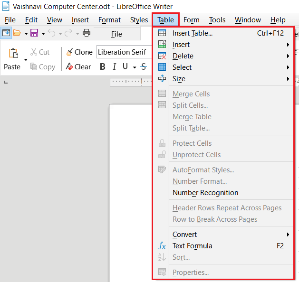
Task: Click the Split Cells icon
Action: point(162,105)
